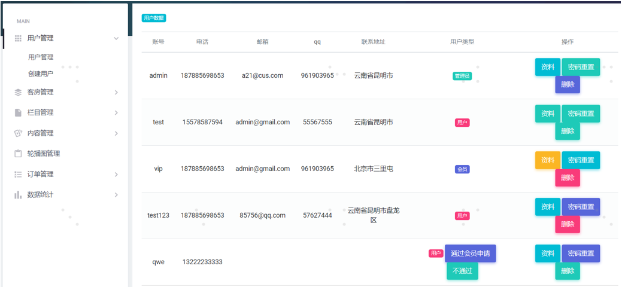Delete test123 using the 删除 button
This screenshot has height=287, width=622.
(x=568, y=224)
